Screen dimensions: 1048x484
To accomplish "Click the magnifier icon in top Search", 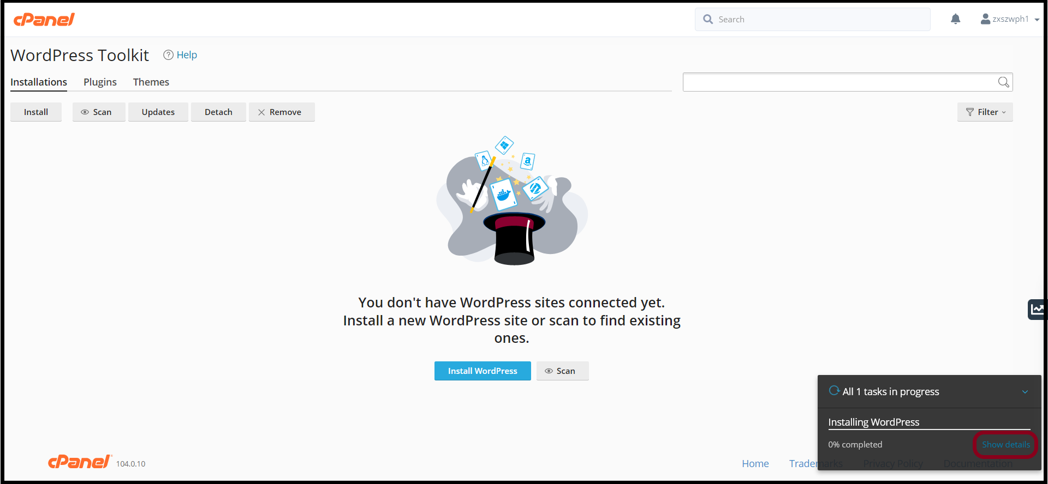I will [708, 19].
